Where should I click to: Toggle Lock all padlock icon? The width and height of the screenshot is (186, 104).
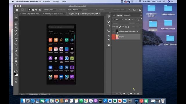(x=128, y=27)
